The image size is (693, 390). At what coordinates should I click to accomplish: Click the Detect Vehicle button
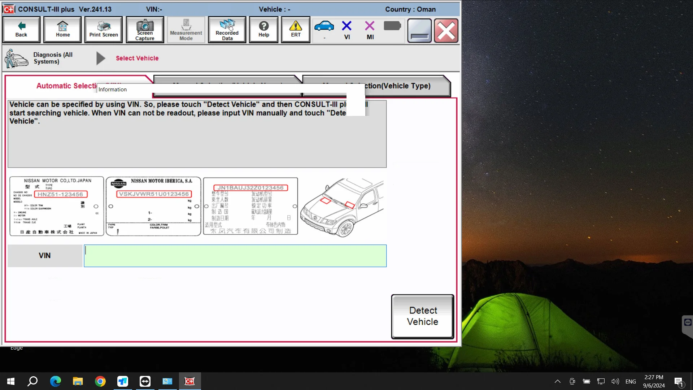pos(423,316)
